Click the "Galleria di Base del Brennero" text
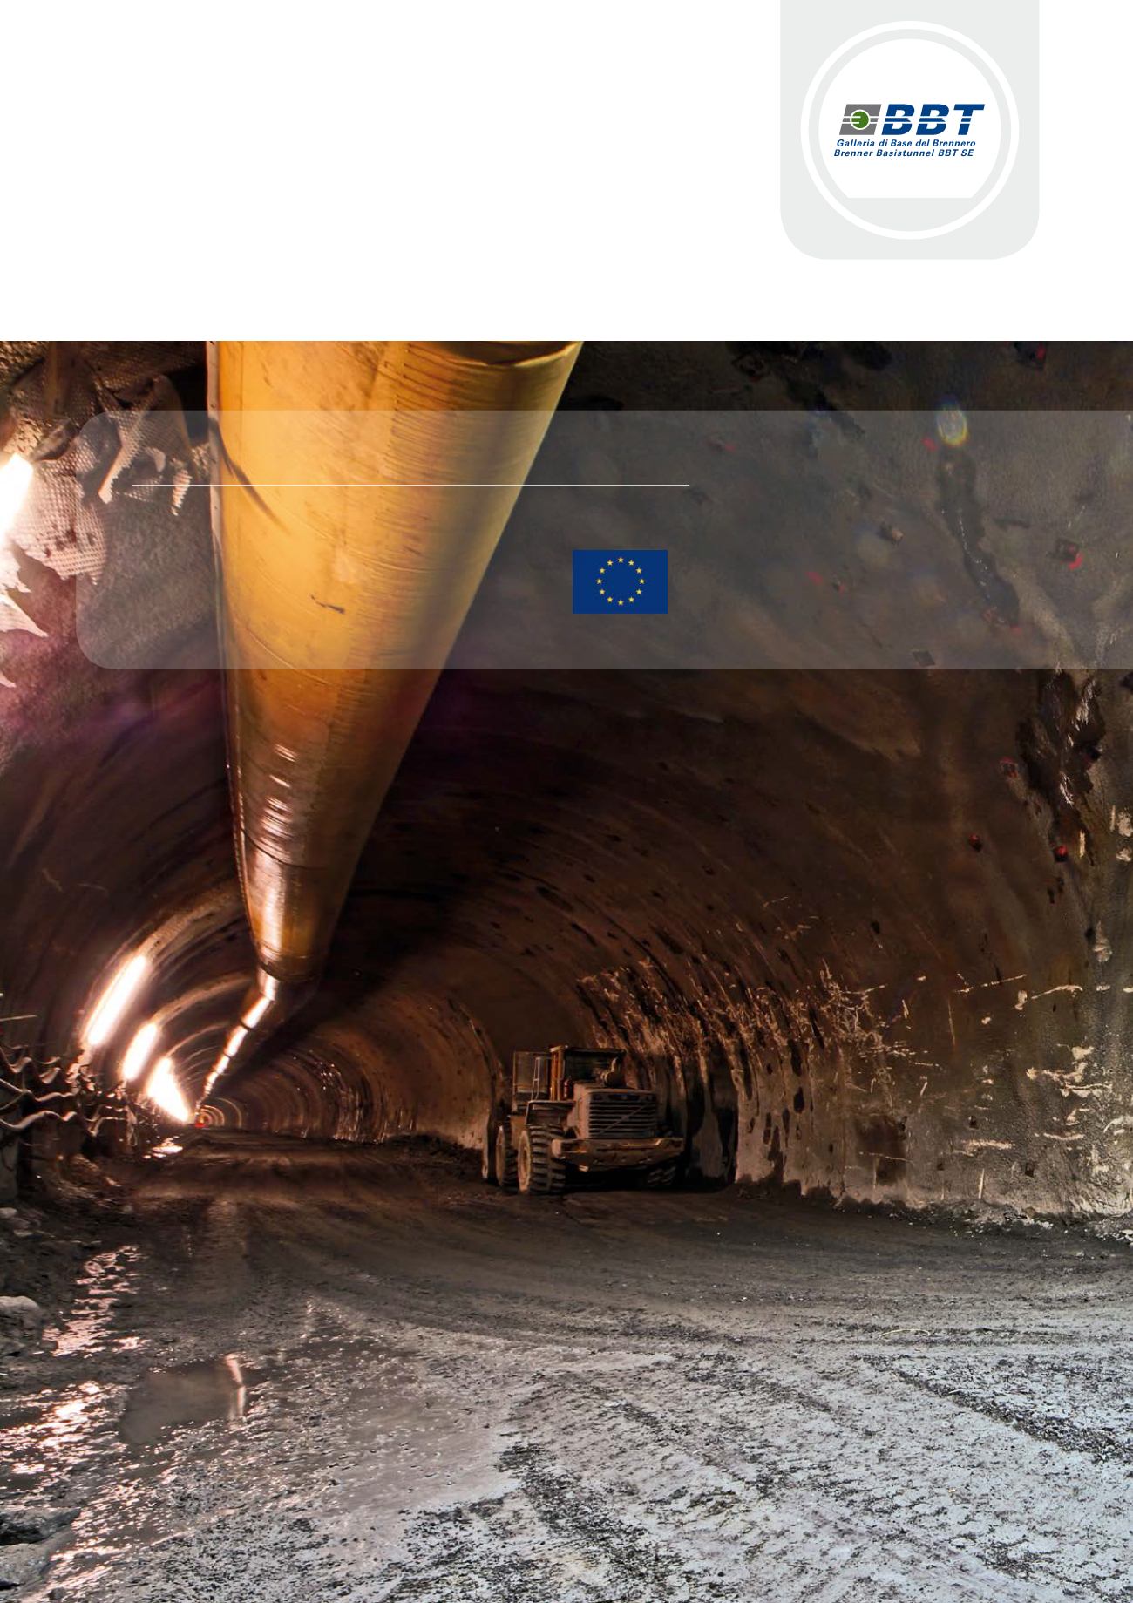Image resolution: width=1133 pixels, height=1603 pixels. pos(906,142)
